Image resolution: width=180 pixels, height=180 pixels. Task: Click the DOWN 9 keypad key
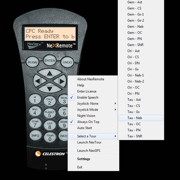click(x=63, y=124)
